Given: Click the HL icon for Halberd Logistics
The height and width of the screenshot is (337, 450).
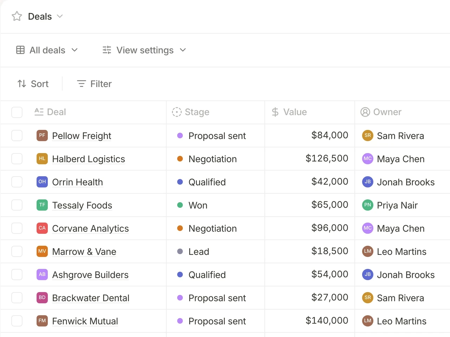Looking at the screenshot, I should (x=42, y=158).
